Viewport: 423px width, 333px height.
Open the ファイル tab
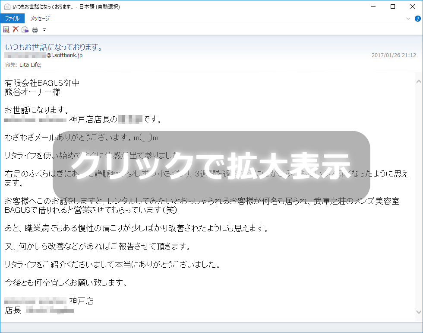(x=12, y=18)
